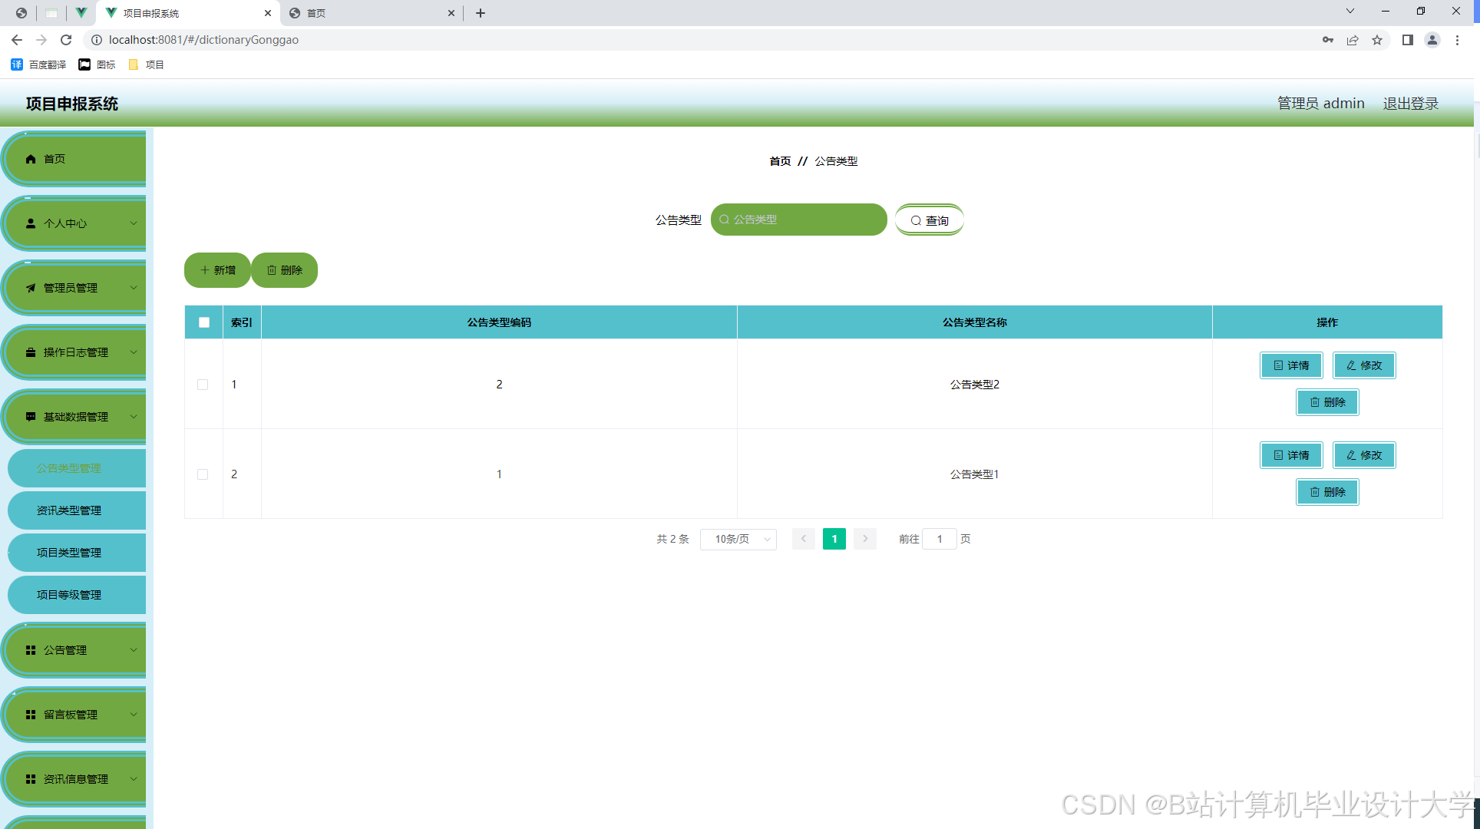
Task: Click the browser reload icon
Action: 66,40
